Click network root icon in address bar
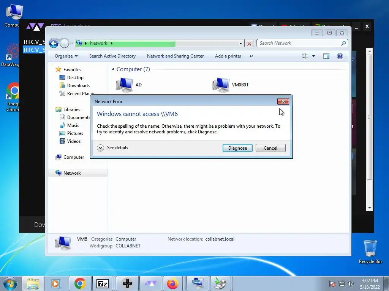This screenshot has height=291, width=389. click(79, 43)
